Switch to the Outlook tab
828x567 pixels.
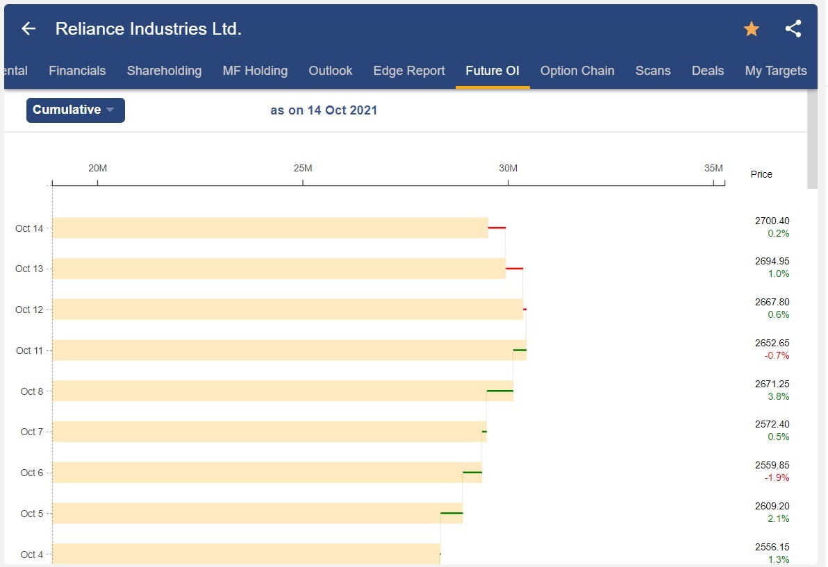point(330,70)
